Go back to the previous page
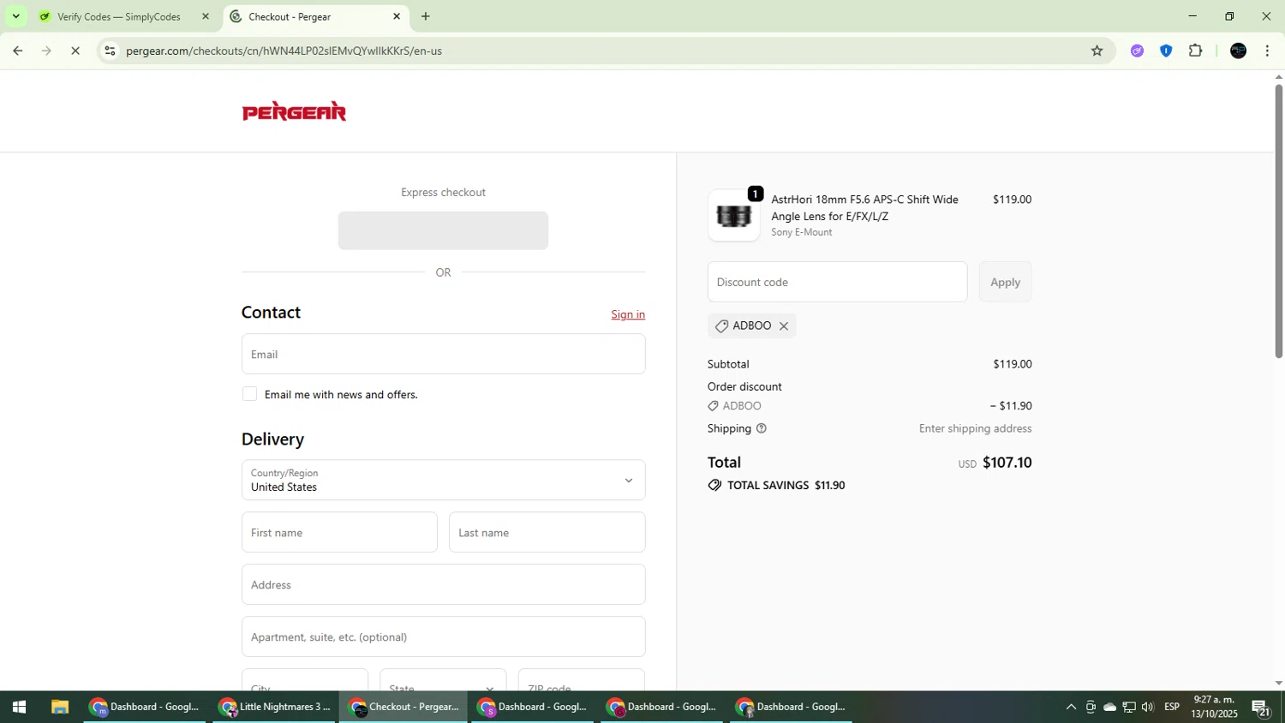This screenshot has height=723, width=1285. (x=17, y=51)
